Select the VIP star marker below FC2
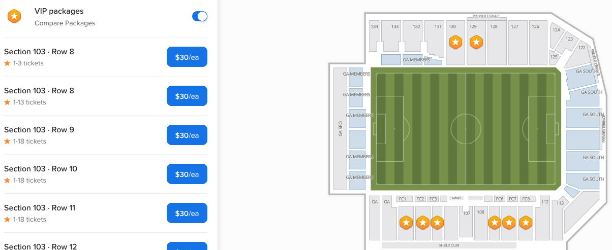 pos(422,223)
